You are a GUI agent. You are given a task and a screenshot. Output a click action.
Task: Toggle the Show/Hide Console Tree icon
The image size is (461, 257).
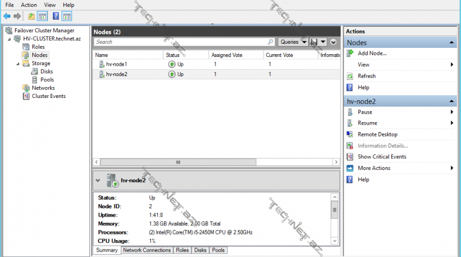(x=42, y=16)
